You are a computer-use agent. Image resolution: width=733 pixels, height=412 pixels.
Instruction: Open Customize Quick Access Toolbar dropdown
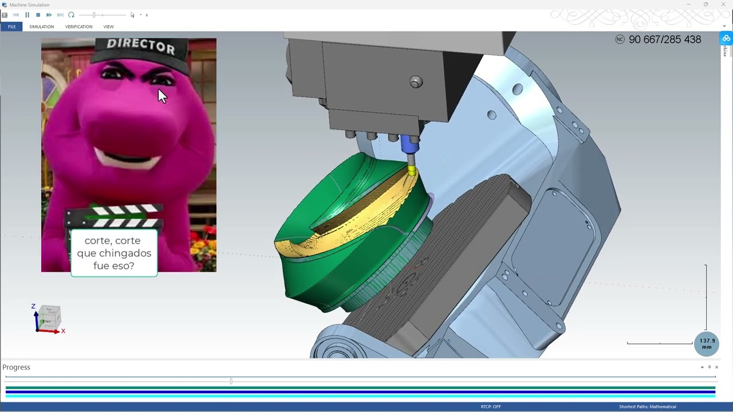click(147, 15)
